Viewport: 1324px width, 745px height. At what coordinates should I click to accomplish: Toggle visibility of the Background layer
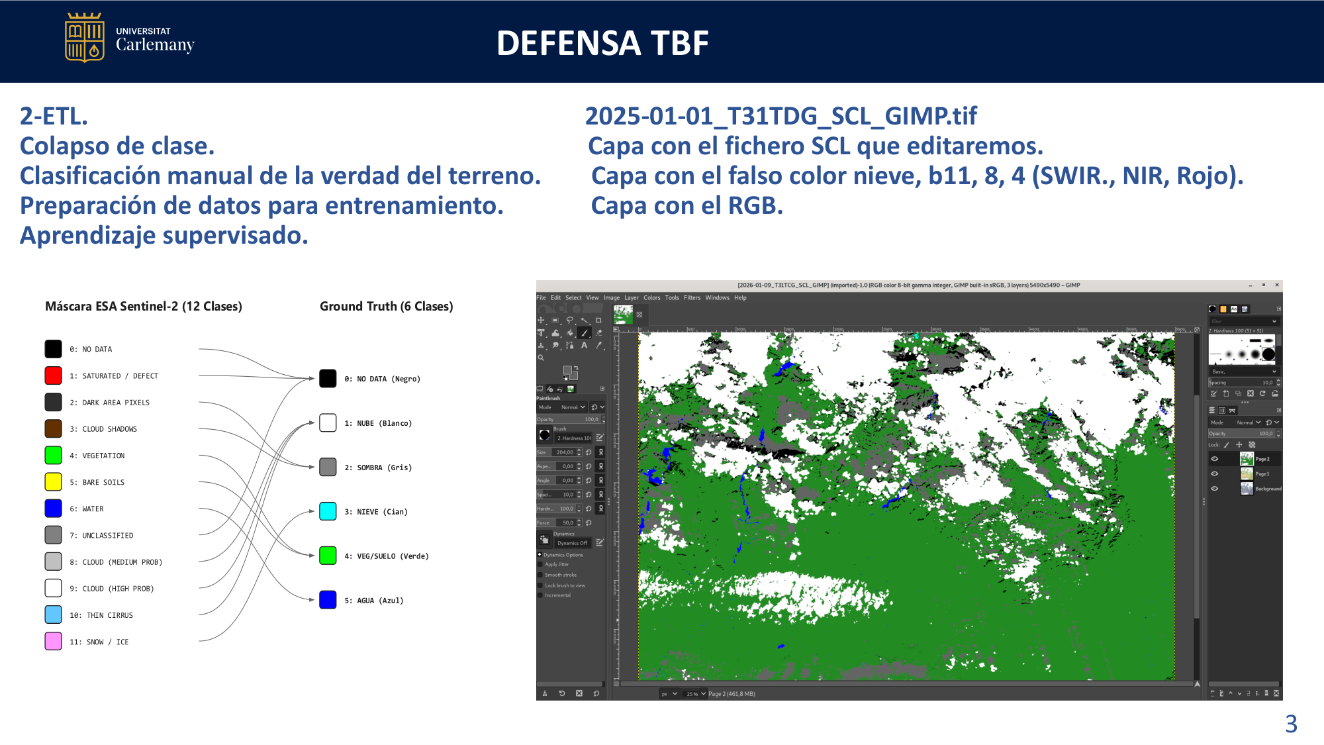1215,488
